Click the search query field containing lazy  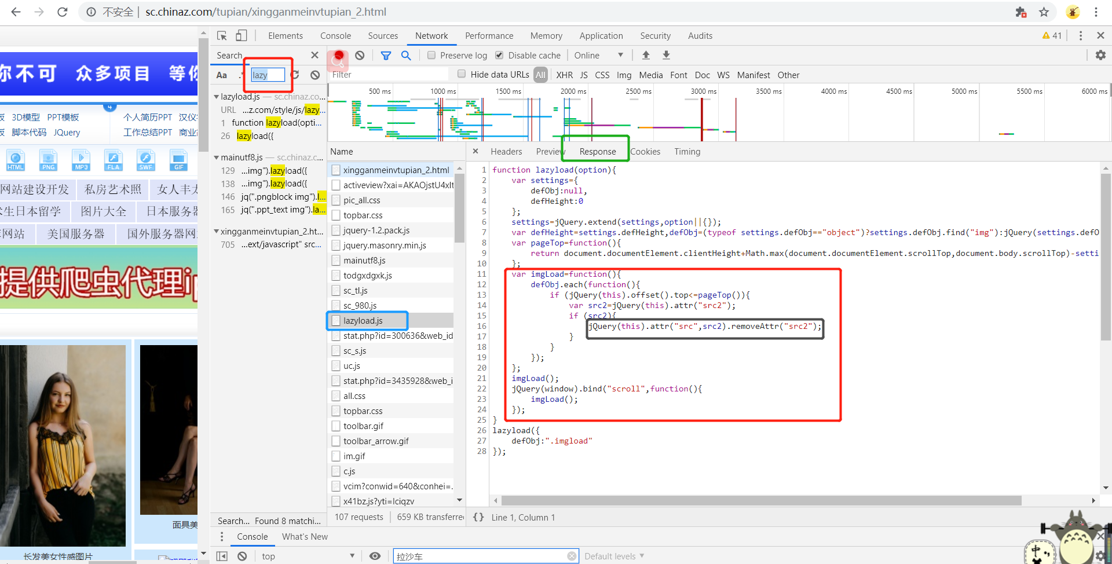(268, 75)
